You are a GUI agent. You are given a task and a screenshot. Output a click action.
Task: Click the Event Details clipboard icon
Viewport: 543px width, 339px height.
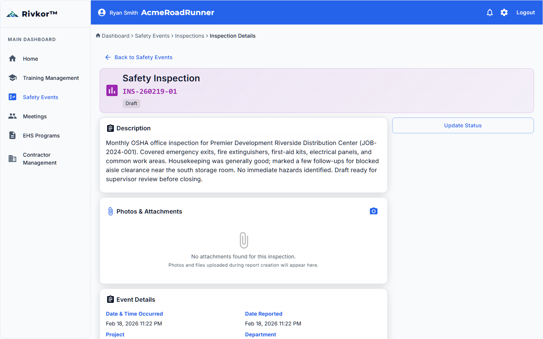[110, 299]
